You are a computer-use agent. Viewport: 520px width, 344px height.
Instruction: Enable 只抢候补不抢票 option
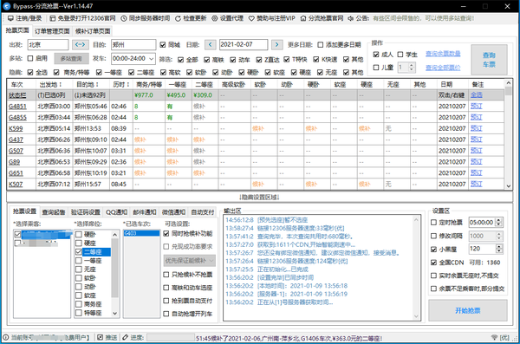pyautogui.click(x=166, y=275)
